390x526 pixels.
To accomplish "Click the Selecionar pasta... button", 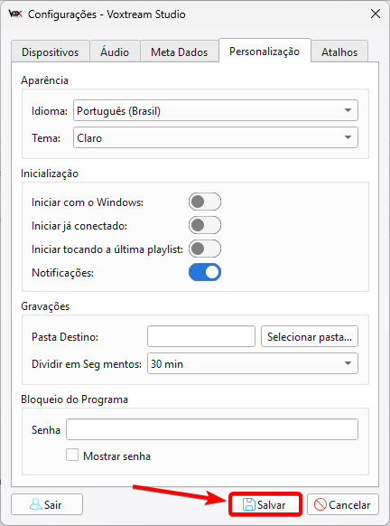I will pyautogui.click(x=310, y=336).
